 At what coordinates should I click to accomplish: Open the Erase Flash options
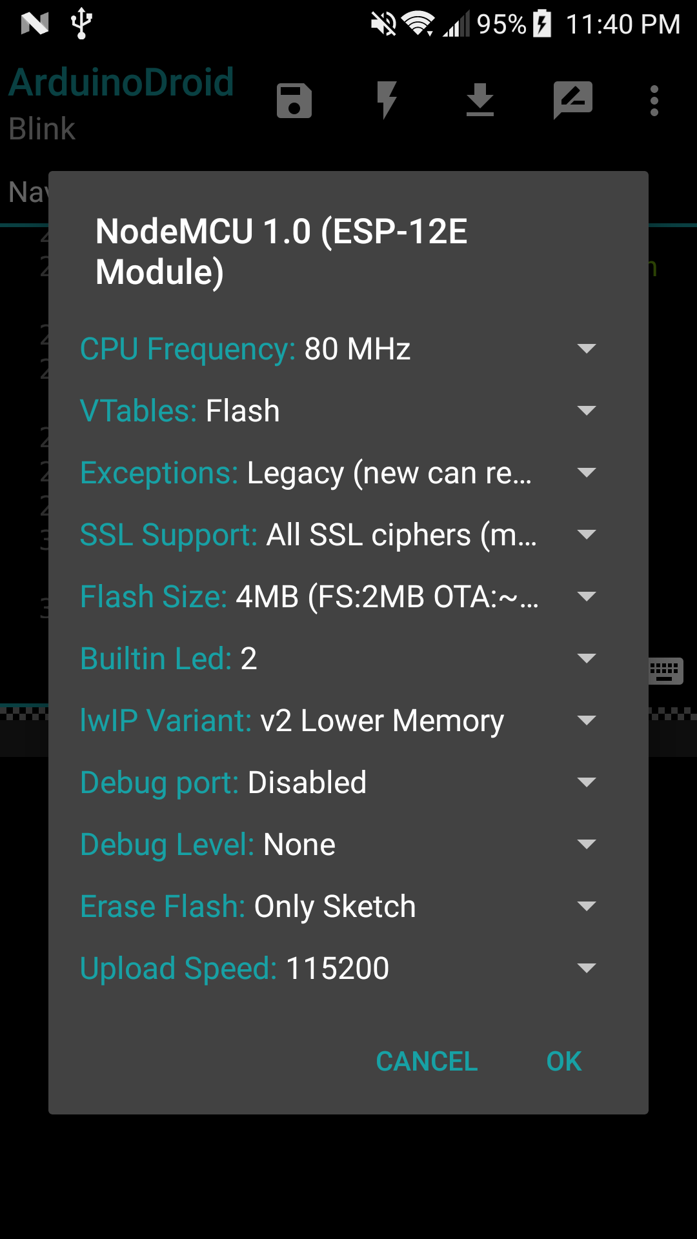point(586,905)
